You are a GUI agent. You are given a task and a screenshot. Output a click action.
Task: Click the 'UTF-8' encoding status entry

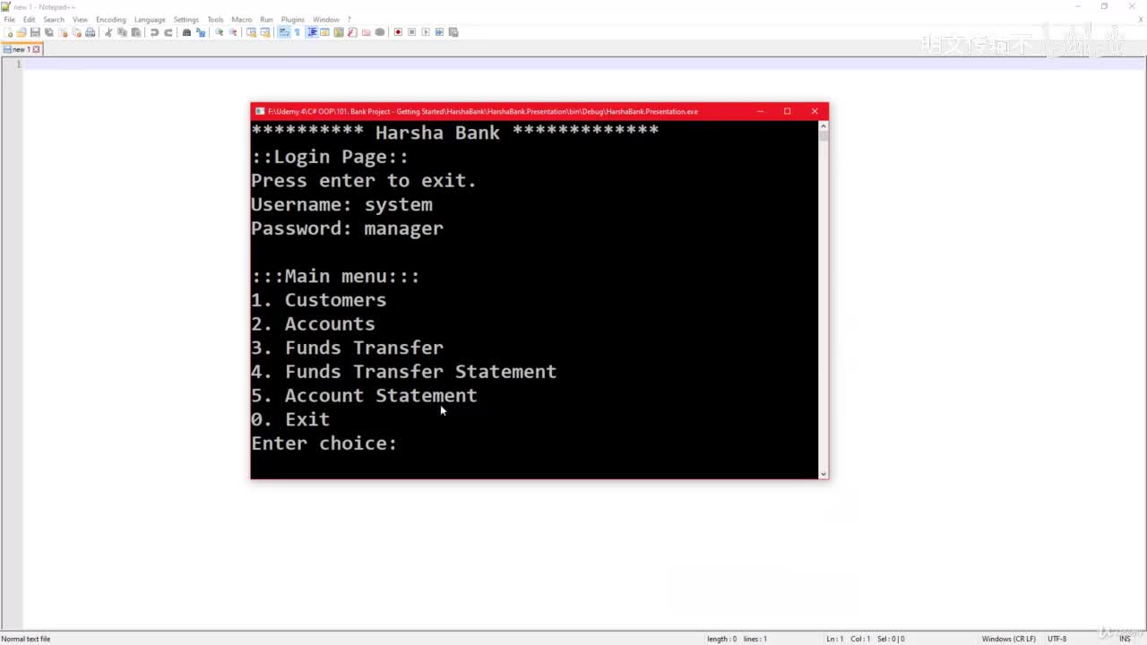point(1056,639)
